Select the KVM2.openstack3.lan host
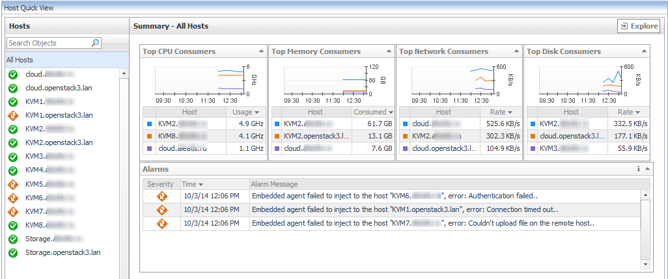This screenshot has height=279, width=668. [x=59, y=142]
